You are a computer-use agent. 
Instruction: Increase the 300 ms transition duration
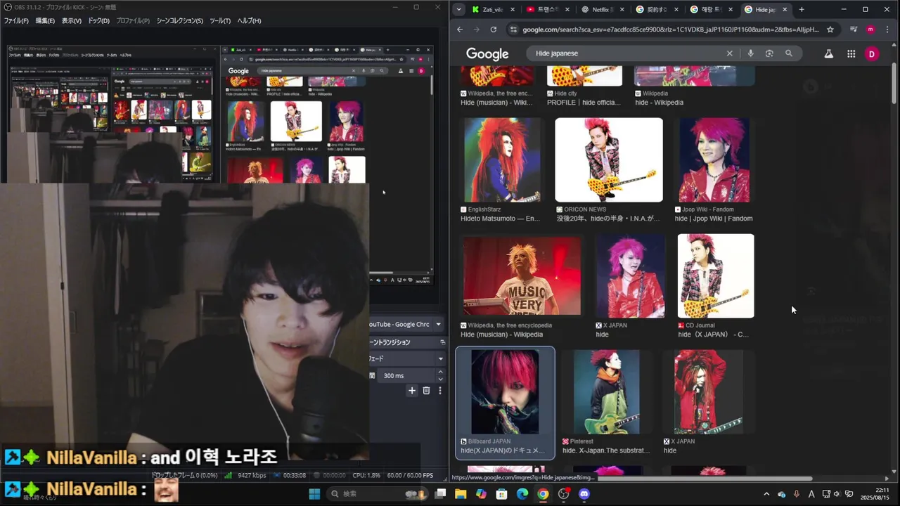click(x=441, y=372)
